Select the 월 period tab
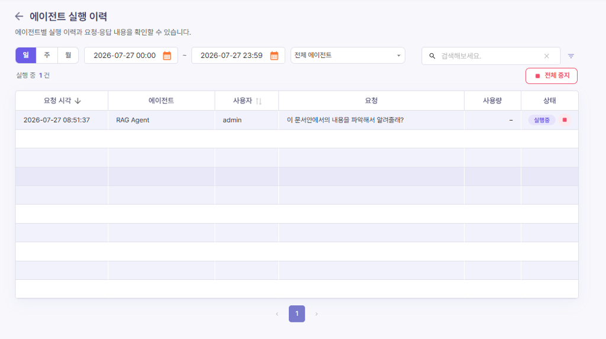This screenshot has height=339, width=606. pos(68,55)
